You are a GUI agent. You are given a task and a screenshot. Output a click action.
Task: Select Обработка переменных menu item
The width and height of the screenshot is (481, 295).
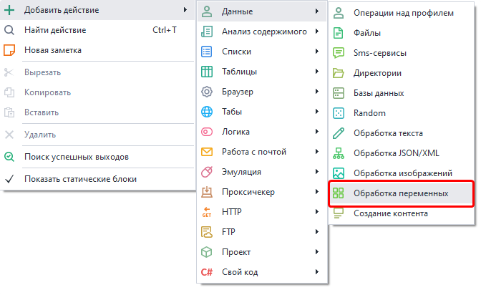(x=401, y=193)
